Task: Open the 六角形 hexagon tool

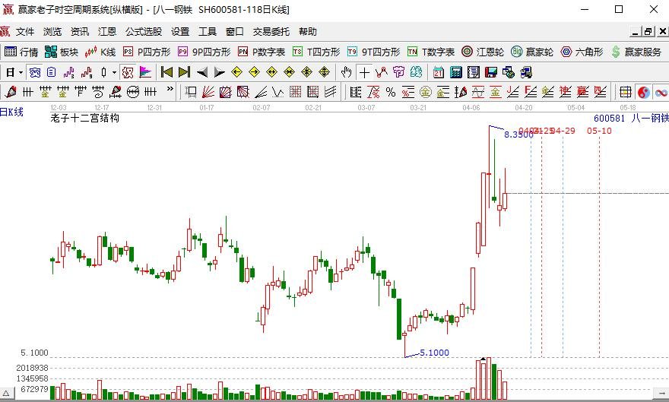Action: click(582, 52)
